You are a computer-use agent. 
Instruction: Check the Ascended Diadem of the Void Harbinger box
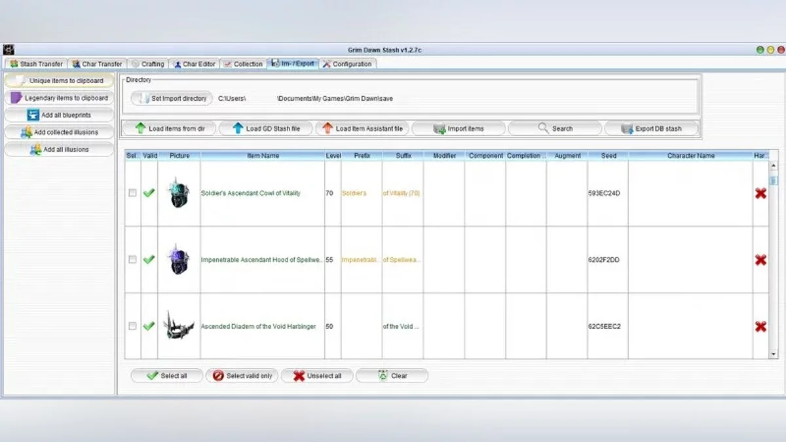coord(133,326)
